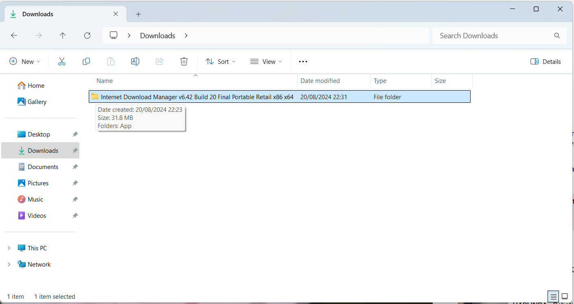Minimize the File Explorer window
Image resolution: width=574 pixels, height=304 pixels.
tap(512, 9)
